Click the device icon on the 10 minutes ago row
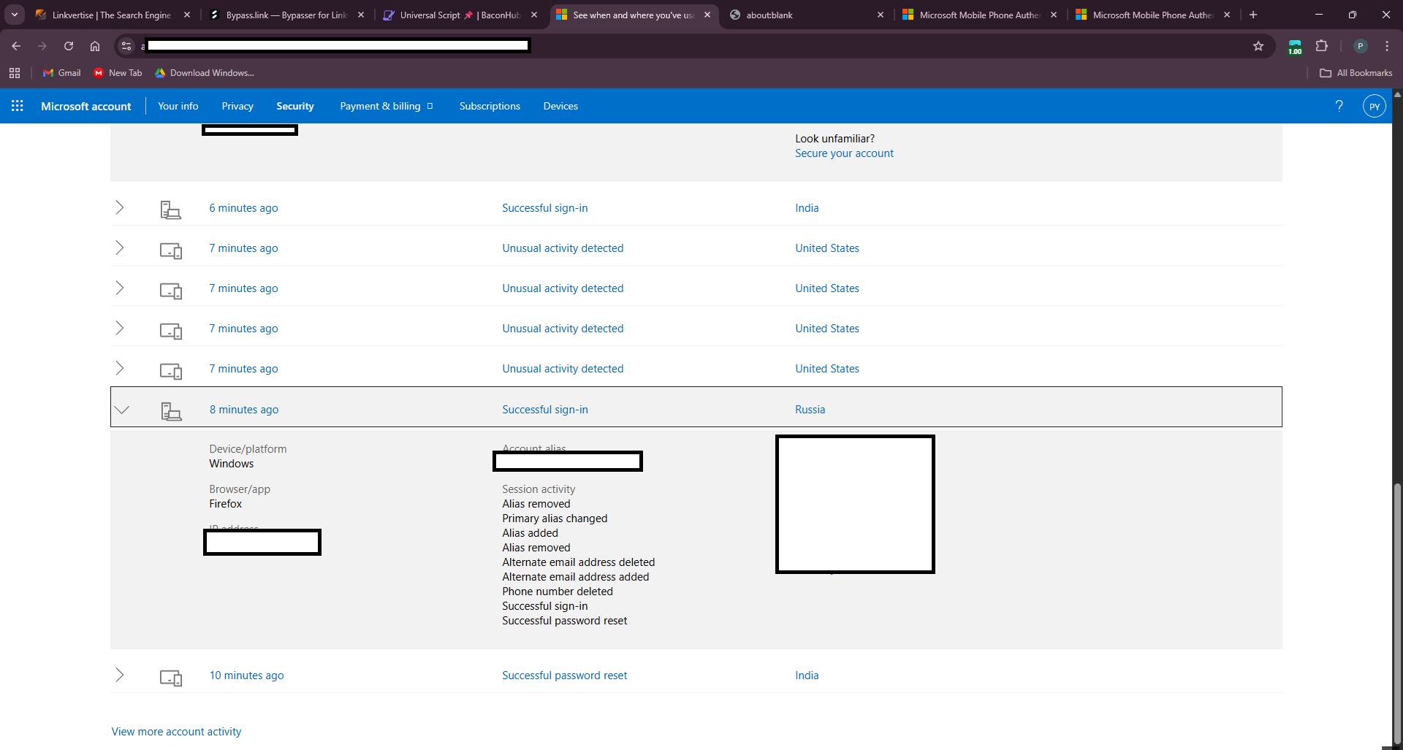Screen dimensions: 1403x750 pyautogui.click(x=171, y=678)
